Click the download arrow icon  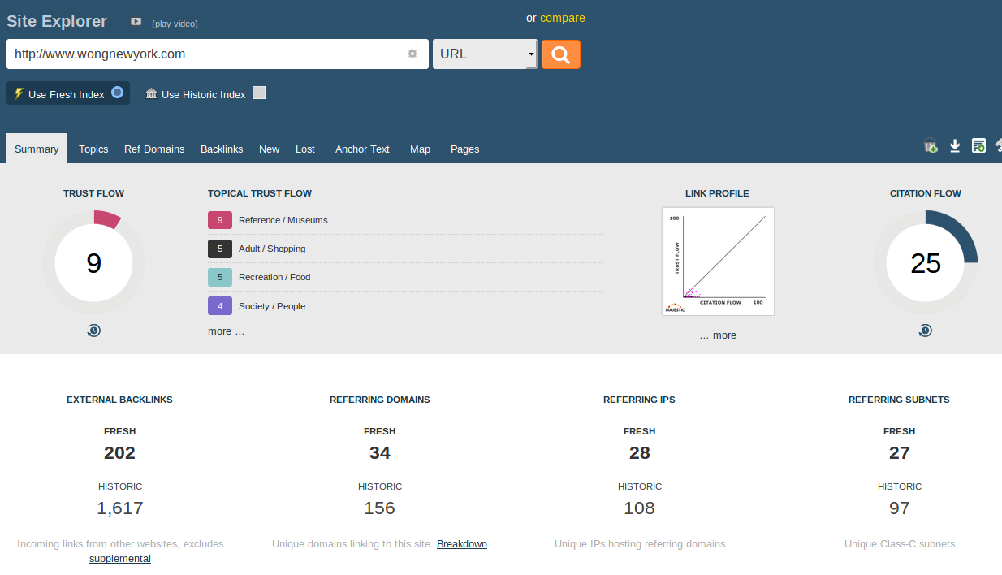coord(955,146)
